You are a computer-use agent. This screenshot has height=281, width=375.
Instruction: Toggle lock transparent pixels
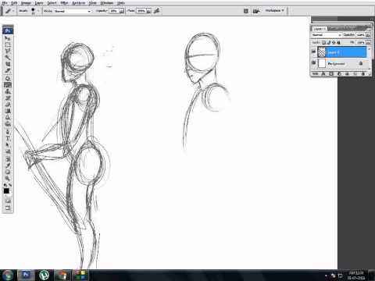coord(323,42)
